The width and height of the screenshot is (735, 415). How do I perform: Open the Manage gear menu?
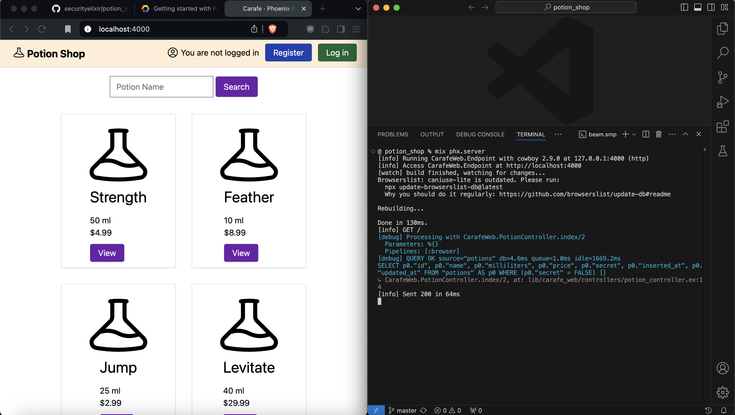tap(722, 393)
